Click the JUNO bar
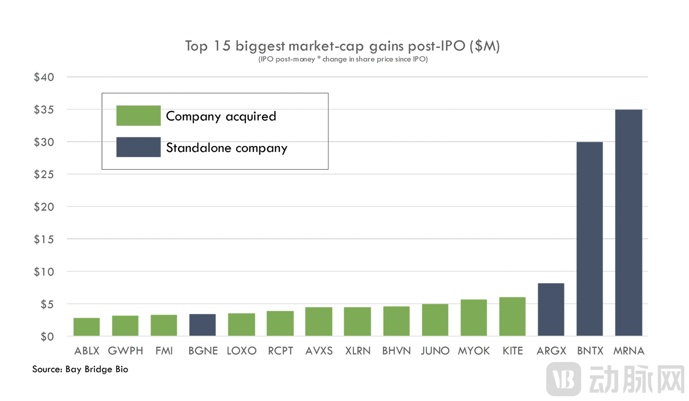This screenshot has height=401, width=689. click(x=435, y=320)
